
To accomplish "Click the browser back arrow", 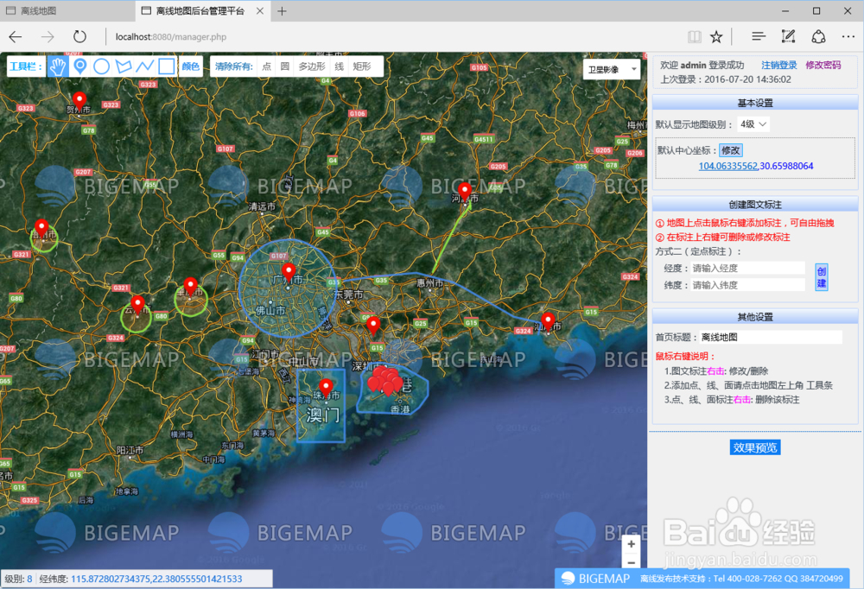I will click(14, 37).
